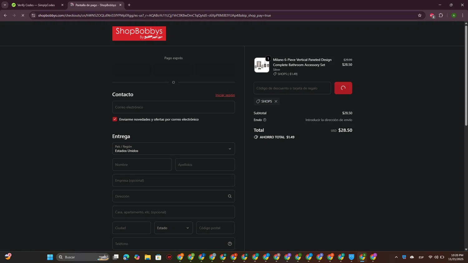The image size is (468, 263).
Task: Click the Envío help question icon
Action: (x=265, y=120)
